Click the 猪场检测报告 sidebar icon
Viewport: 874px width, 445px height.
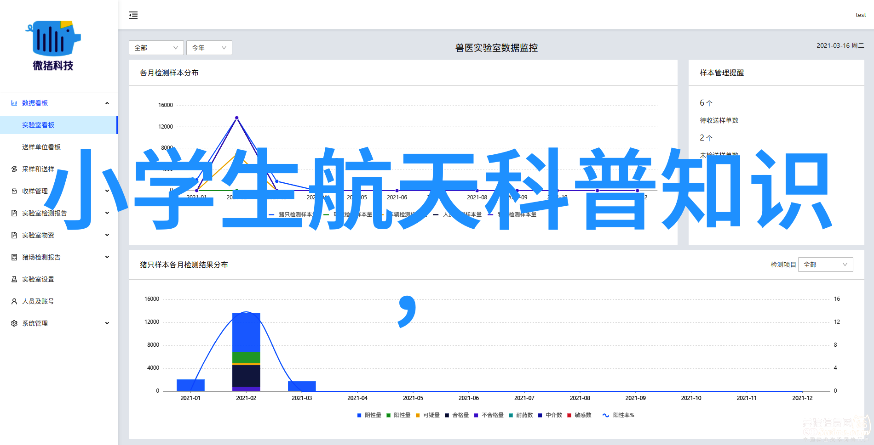14,257
